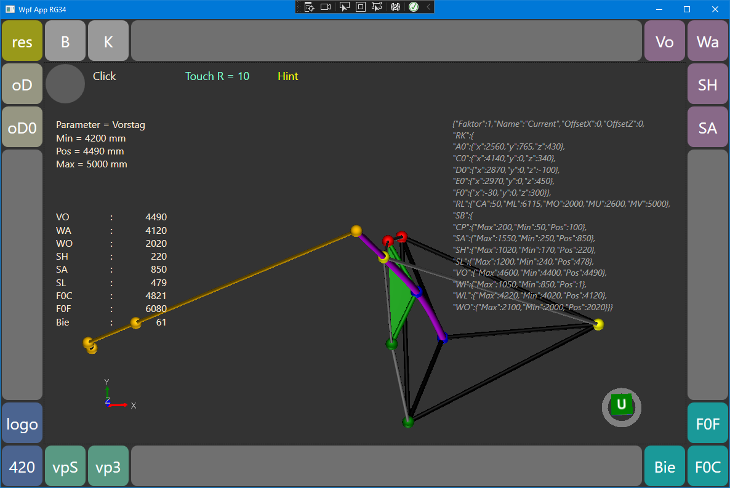The height and width of the screenshot is (488, 730).
Task: Click the gray circle touch indicator
Action: 65,84
